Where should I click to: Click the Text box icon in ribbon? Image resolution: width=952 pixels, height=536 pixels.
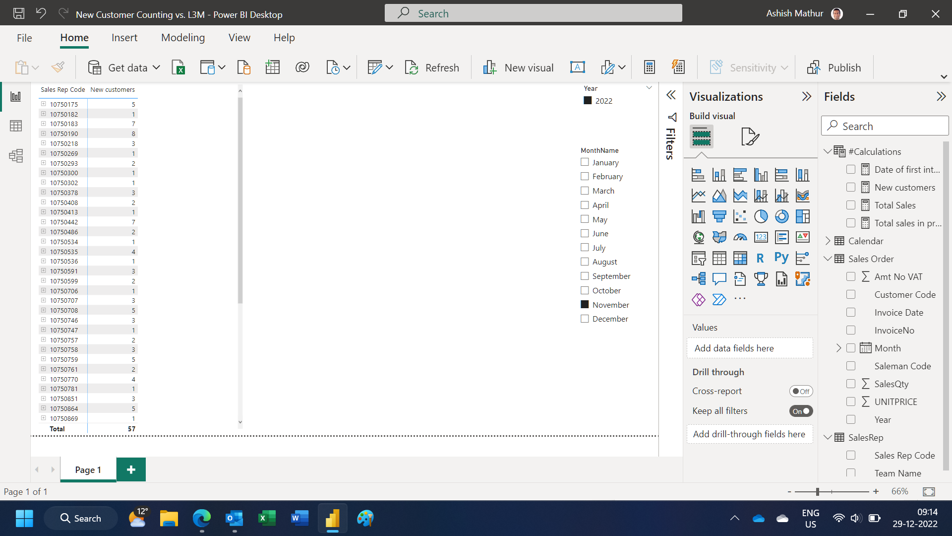[578, 67]
